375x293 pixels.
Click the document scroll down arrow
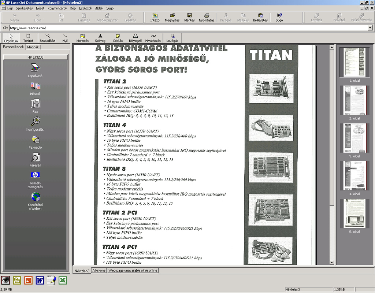(x=332, y=262)
